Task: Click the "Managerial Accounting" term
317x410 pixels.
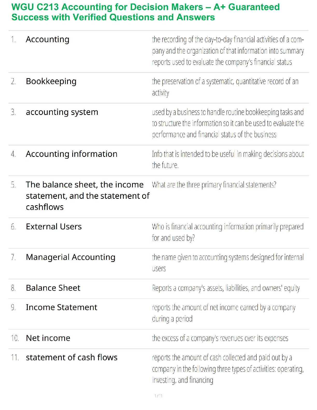Action: (x=70, y=257)
